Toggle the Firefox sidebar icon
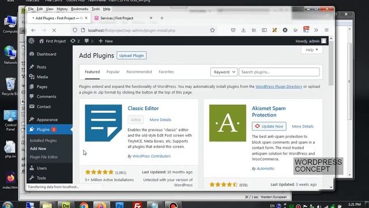The width and height of the screenshot is (369, 208). (264, 30)
